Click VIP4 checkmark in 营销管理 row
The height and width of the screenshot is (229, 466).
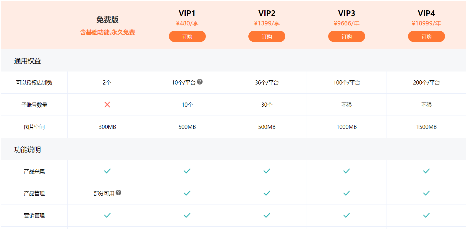pyautogui.click(x=426, y=215)
